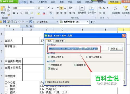Open the 页面布局 ribbon tab
The height and width of the screenshot is (94, 130).
pos(42,2)
